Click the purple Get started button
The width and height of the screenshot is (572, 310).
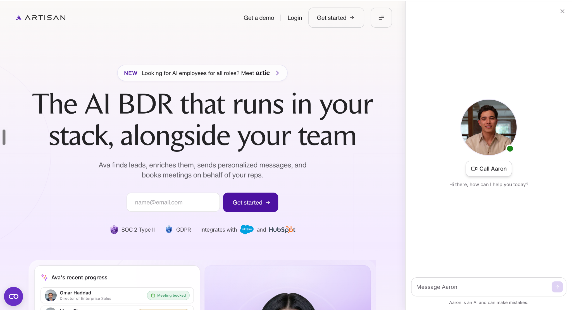251,202
